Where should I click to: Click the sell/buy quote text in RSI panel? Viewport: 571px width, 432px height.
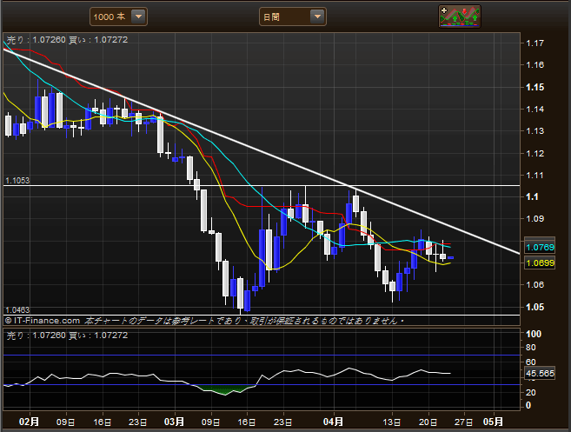coord(68,336)
